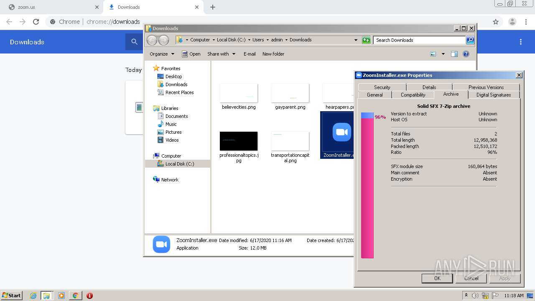The image size is (535, 301).
Task: Click Open in Explorer toolbar
Action: pos(191,54)
